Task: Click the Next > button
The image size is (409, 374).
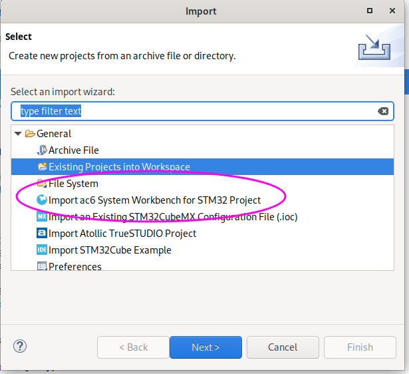Action: [x=205, y=347]
